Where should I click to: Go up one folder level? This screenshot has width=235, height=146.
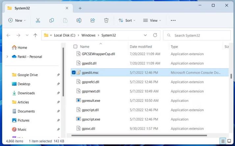35,35
